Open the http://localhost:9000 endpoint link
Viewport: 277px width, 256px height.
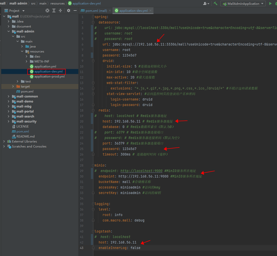pos(141,171)
